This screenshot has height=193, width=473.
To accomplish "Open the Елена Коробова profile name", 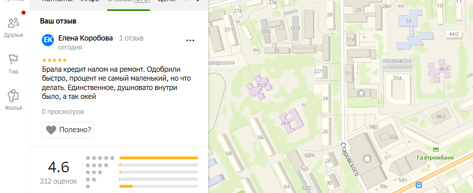I will [x=85, y=38].
